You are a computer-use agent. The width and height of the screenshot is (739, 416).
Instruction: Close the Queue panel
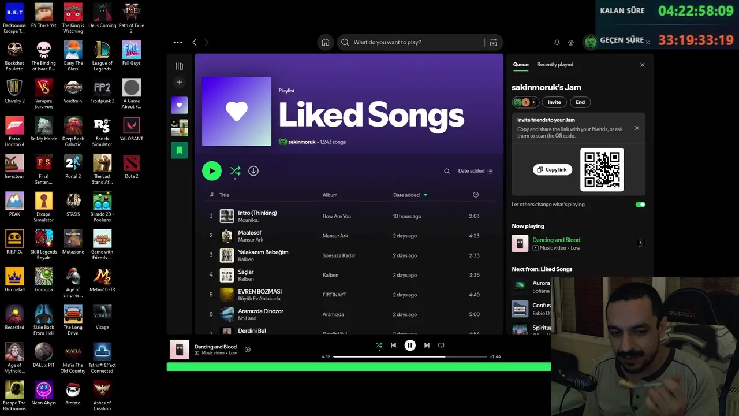click(642, 65)
